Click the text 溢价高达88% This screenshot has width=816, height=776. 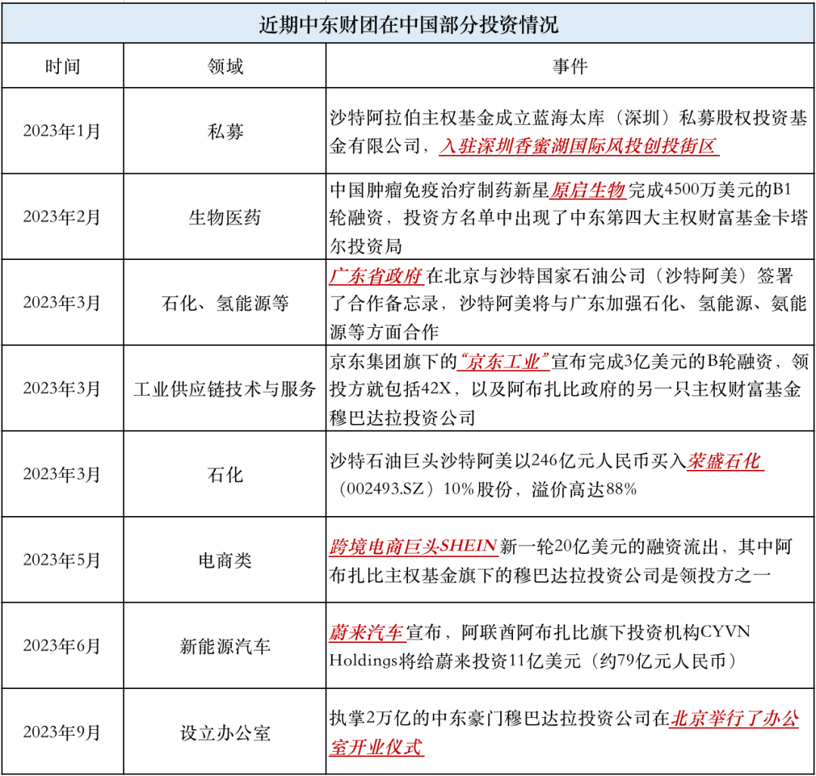[584, 489]
